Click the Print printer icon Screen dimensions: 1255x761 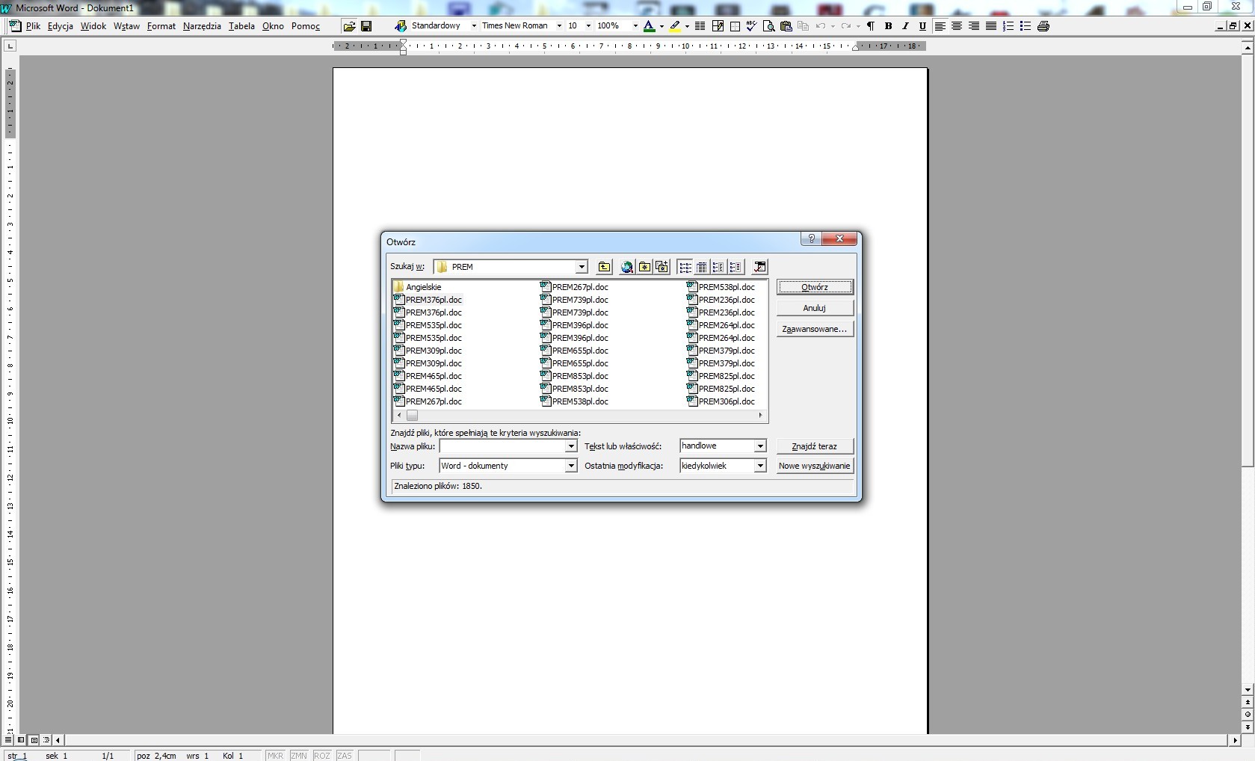click(1043, 26)
